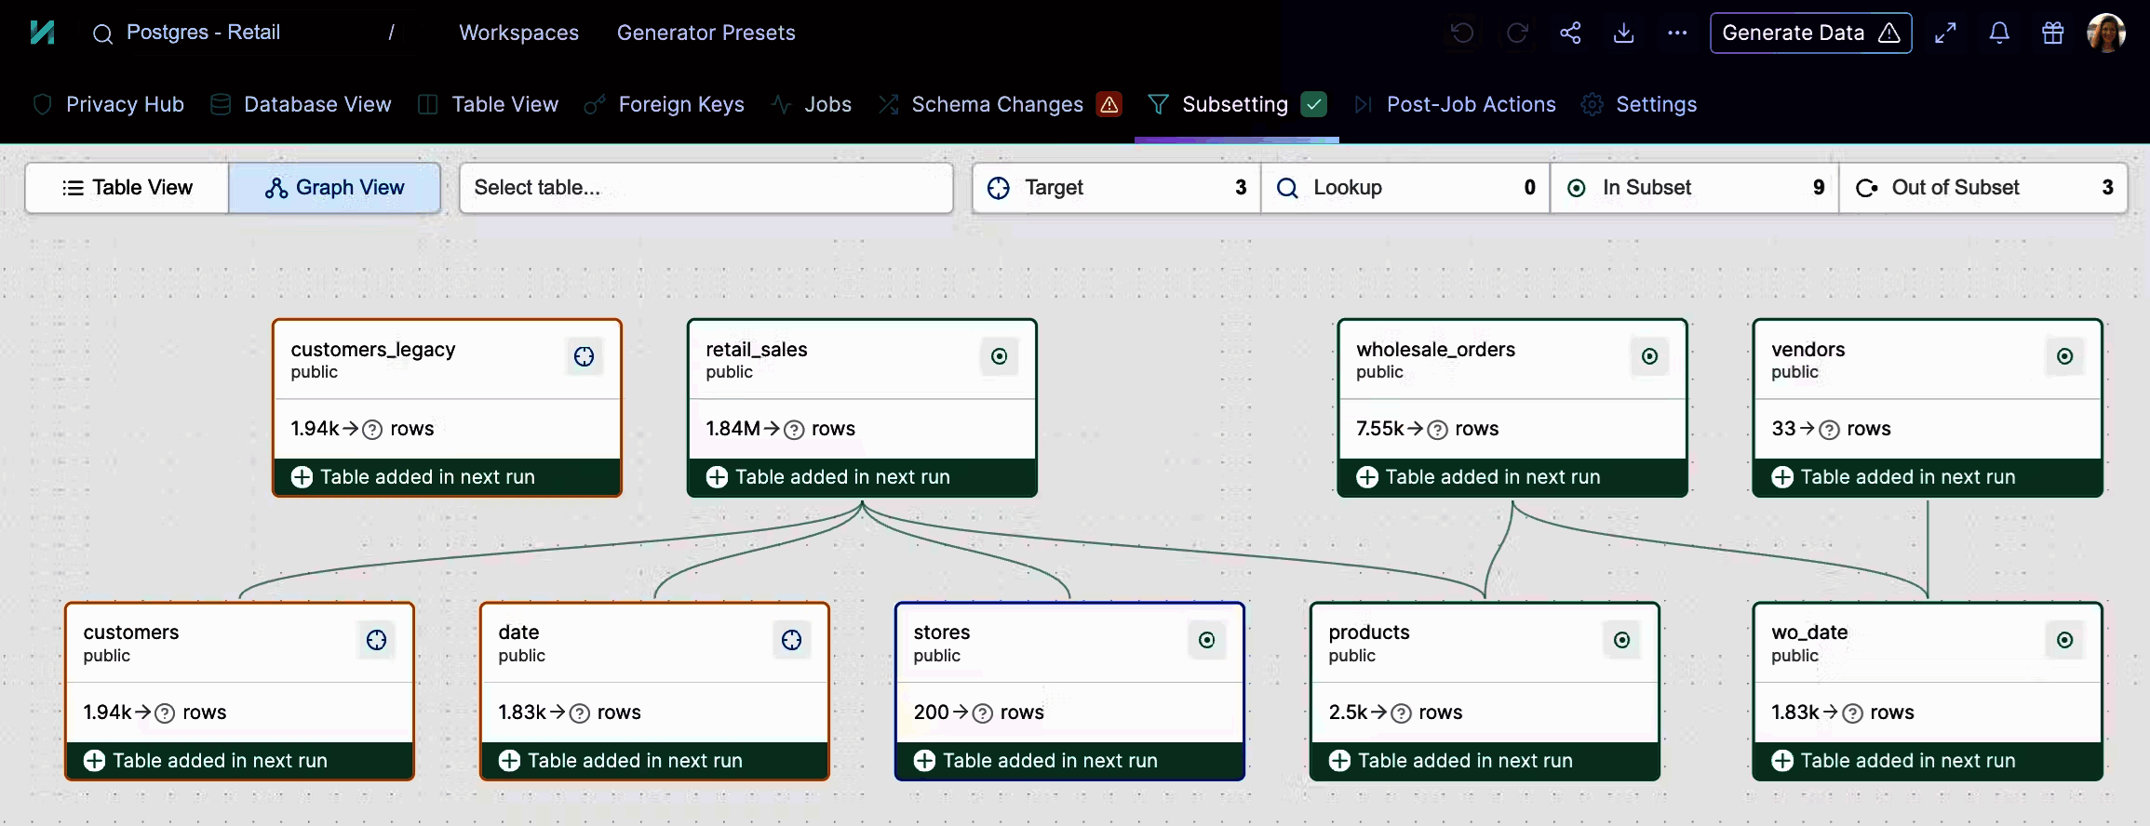The image size is (2150, 826).
Task: Switch to Table View layout button
Action: pyautogui.click(x=128, y=188)
